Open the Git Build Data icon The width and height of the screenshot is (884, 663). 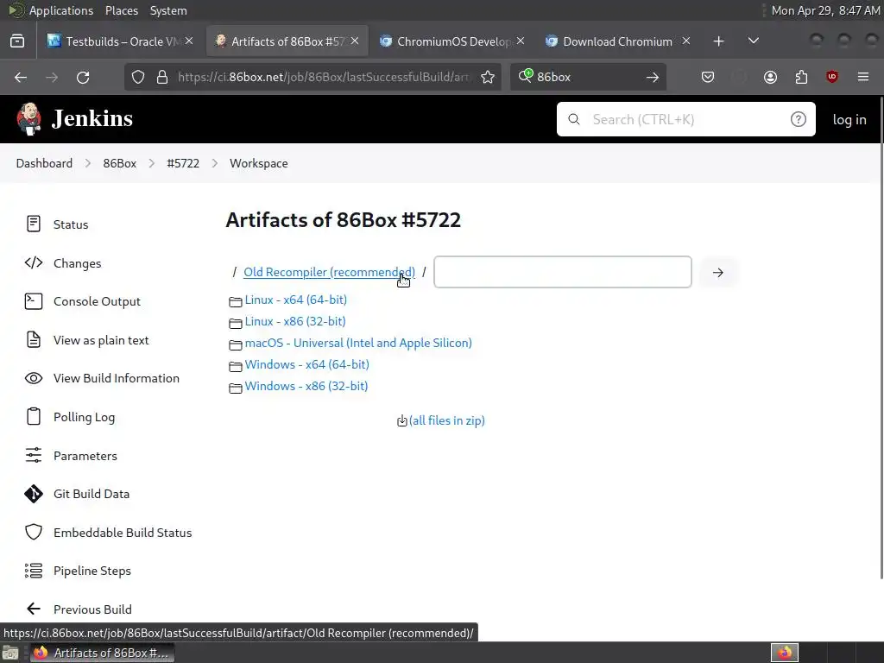[x=34, y=494]
